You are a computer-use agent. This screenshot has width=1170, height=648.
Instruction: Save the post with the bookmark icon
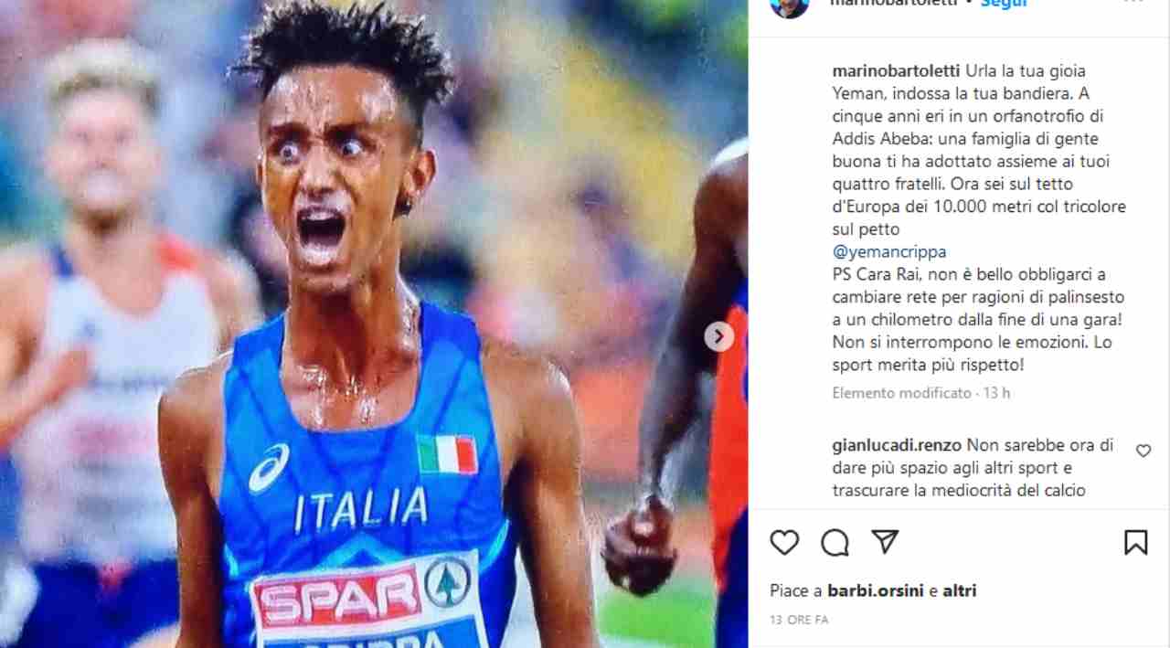pos(1135,543)
